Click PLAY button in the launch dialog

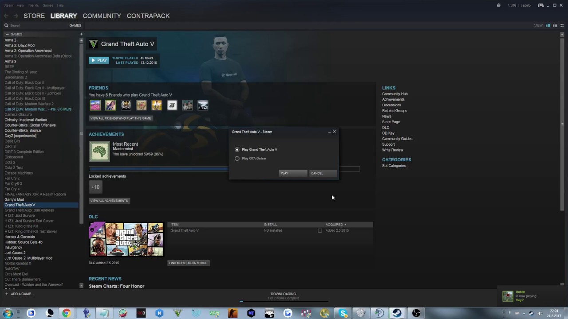[293, 173]
